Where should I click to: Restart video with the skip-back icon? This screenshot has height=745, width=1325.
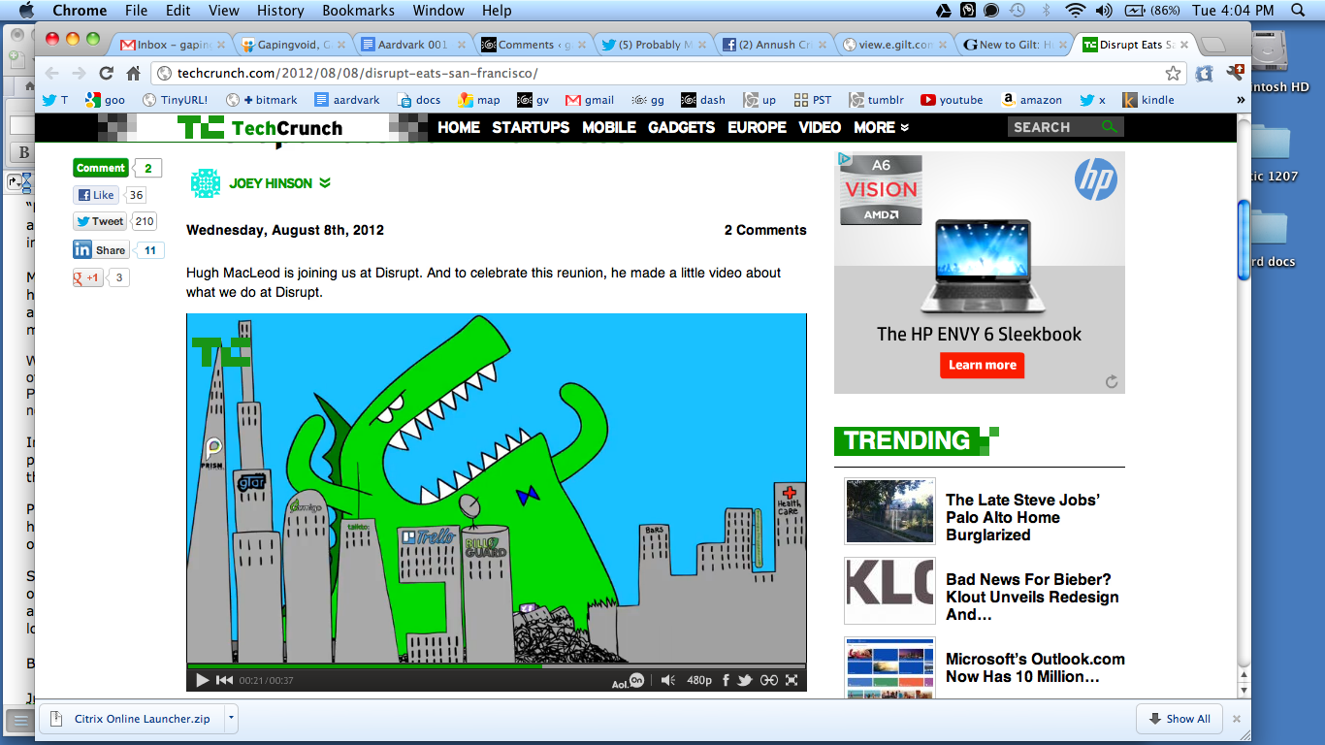(x=224, y=680)
